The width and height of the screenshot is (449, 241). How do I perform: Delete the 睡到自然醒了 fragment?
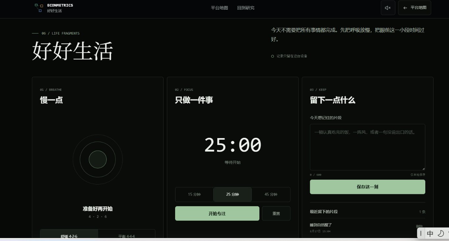pyautogui.click(x=419, y=227)
